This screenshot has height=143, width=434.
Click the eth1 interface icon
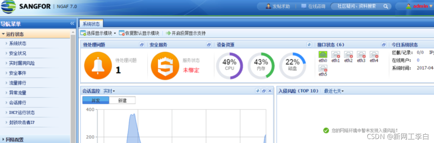tap(336, 54)
